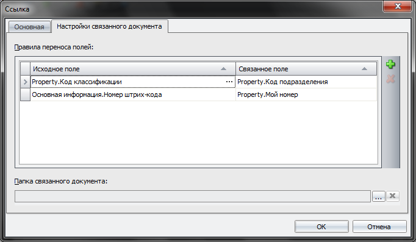Click the Папка связанного документа input field
This screenshot has height=242, width=416.
click(193, 196)
